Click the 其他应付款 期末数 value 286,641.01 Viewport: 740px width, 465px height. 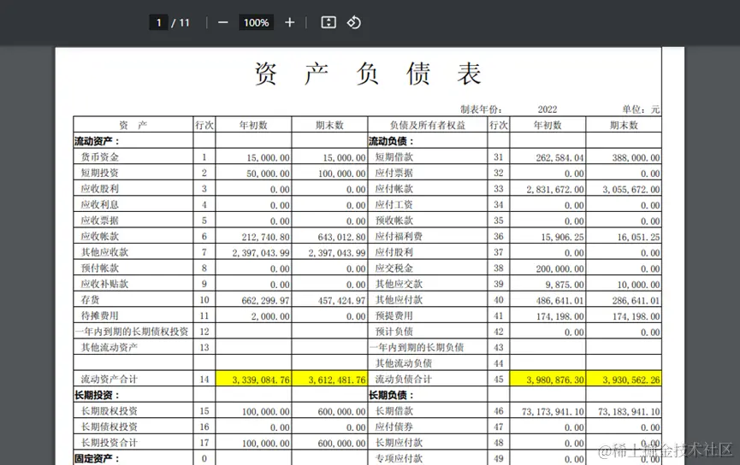(x=636, y=300)
